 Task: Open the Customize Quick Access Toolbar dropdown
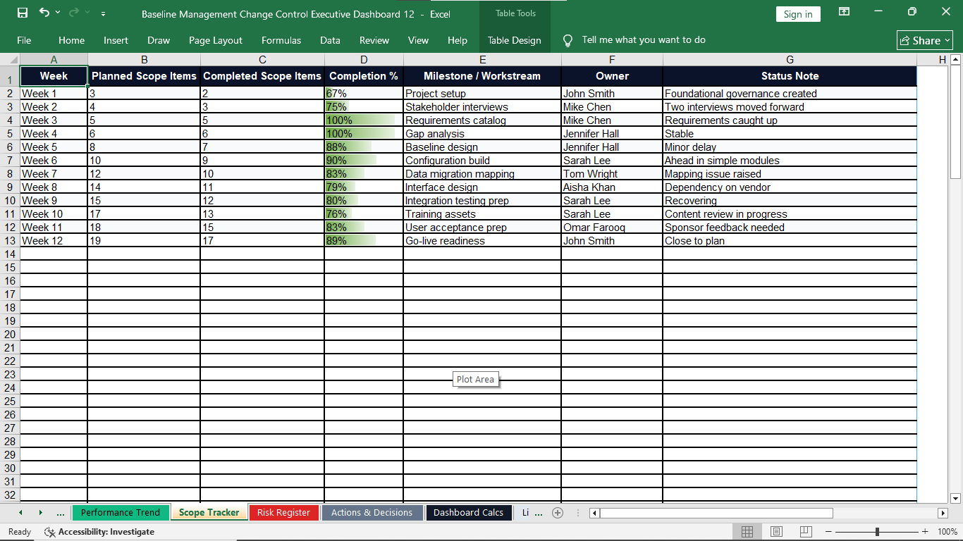[x=104, y=13]
